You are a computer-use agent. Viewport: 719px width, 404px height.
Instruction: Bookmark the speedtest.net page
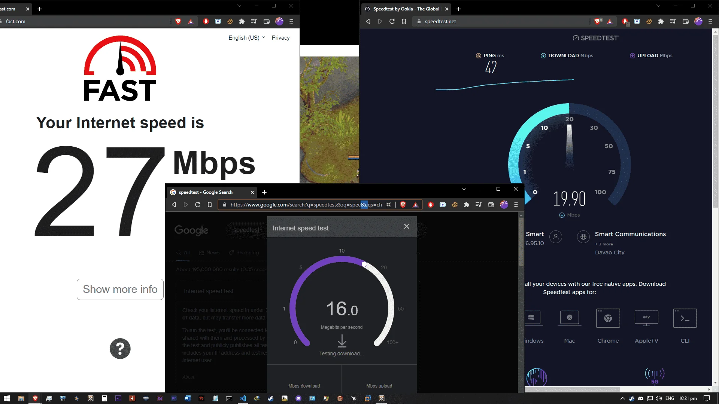click(404, 21)
